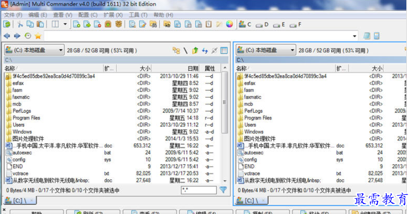Click the scissors Cut icon
Viewport: 412px width, 214px height.
click(20, 25)
